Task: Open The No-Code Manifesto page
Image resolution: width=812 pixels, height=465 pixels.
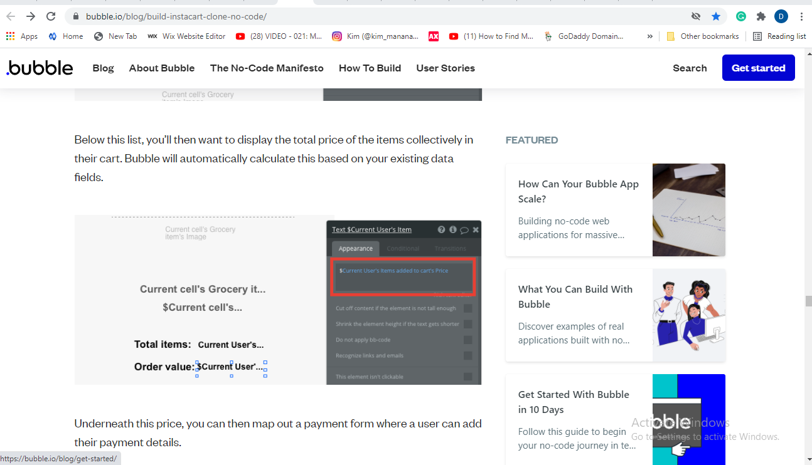Action: (267, 68)
